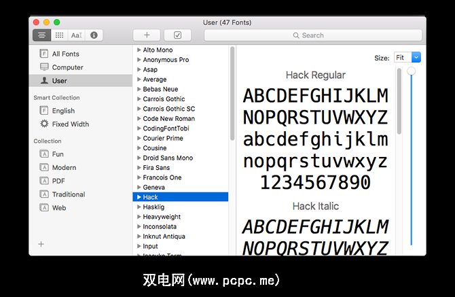Expand the Carrois Gothic SC family
The image size is (455, 297).
[139, 109]
